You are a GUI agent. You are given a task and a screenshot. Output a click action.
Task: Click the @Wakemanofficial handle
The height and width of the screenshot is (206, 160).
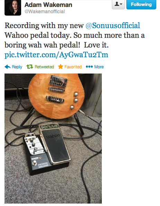click(45, 11)
